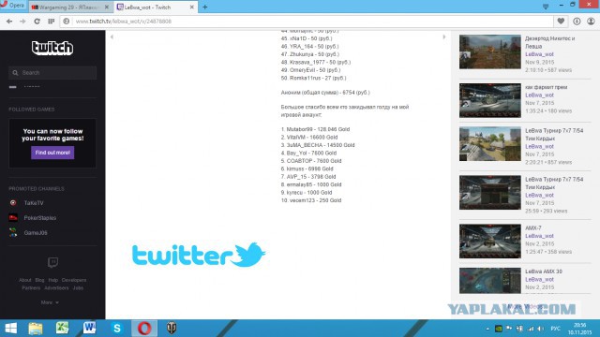Open the Nov 9, 2015 video thumbnail
The height and width of the screenshot is (337, 600).
tap(489, 52)
